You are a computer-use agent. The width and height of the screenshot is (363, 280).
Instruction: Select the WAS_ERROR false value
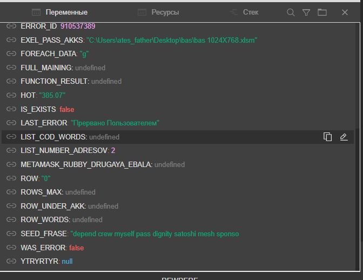click(x=76, y=248)
